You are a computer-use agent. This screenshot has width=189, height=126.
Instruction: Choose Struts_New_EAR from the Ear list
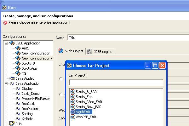pyautogui.click(x=88, y=107)
